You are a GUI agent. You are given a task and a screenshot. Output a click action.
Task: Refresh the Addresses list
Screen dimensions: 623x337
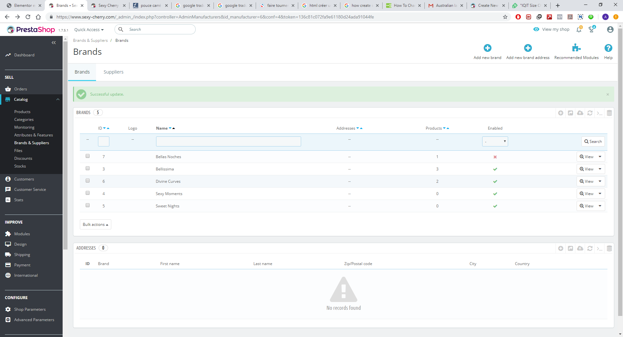pos(590,248)
